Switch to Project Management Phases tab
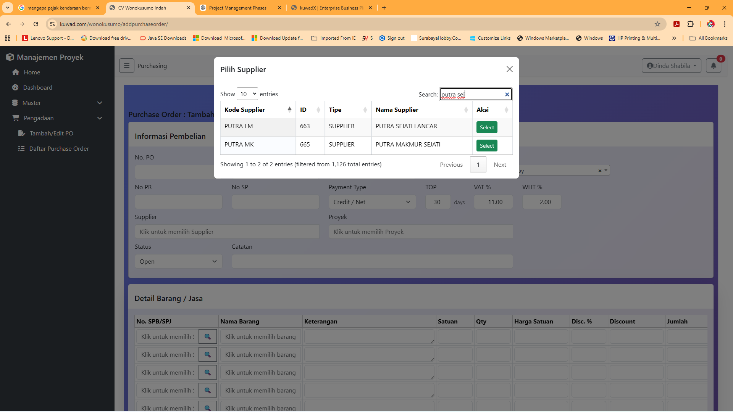The width and height of the screenshot is (733, 412). click(238, 8)
